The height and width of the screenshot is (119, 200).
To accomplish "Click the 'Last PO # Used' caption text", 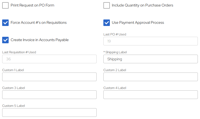I will [115, 34].
